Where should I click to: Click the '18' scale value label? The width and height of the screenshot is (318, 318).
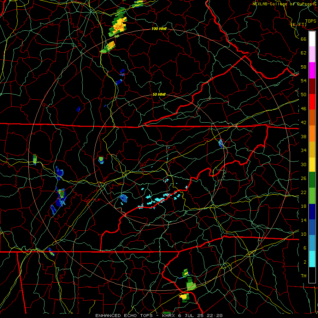pos(304,206)
